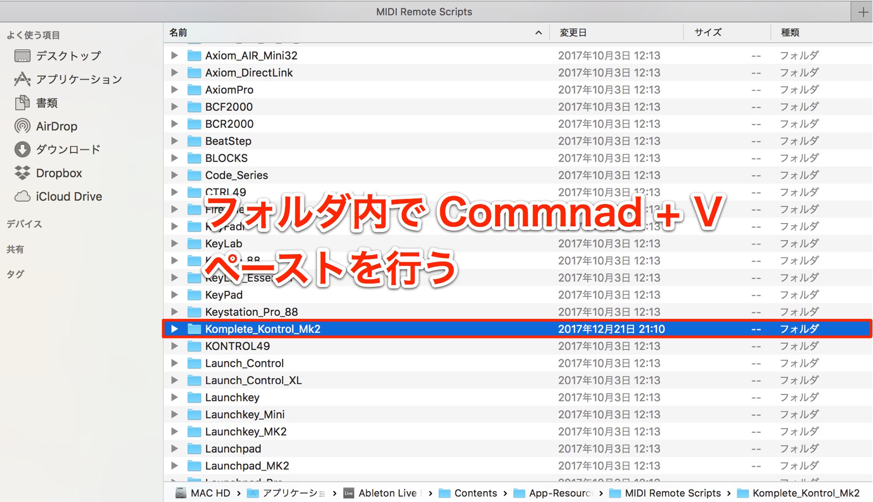
Task: Expand the BeatStep folder triangle
Action: [x=175, y=141]
